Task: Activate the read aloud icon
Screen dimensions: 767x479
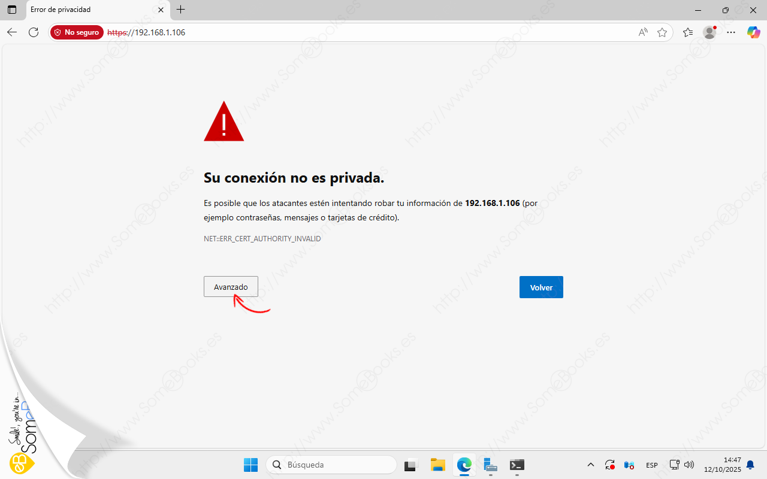Action: point(643,32)
